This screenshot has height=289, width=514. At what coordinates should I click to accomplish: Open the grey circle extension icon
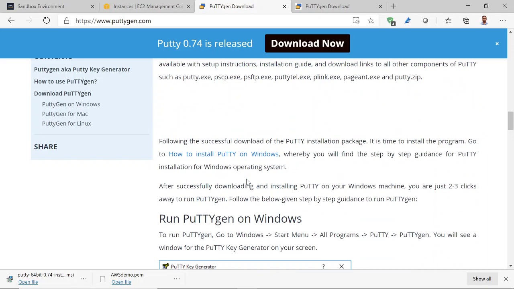pos(425,21)
